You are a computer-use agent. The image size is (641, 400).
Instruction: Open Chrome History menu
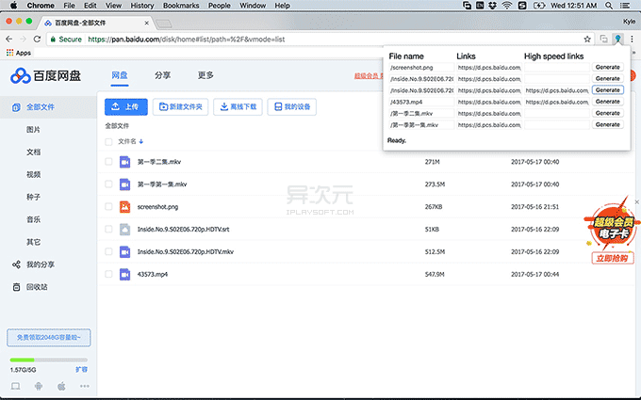click(x=141, y=6)
